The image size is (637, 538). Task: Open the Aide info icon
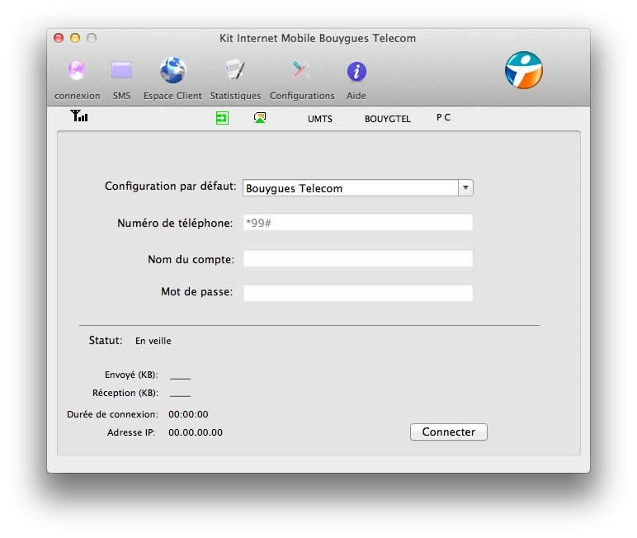pyautogui.click(x=356, y=72)
